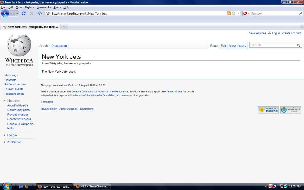304x190 pixels.
Task: Open the back/forward history dropdown arrow
Action: [17, 13]
